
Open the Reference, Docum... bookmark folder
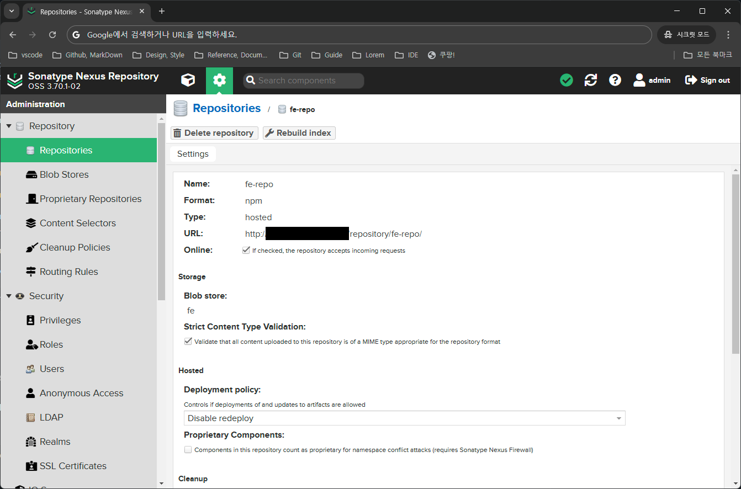231,55
